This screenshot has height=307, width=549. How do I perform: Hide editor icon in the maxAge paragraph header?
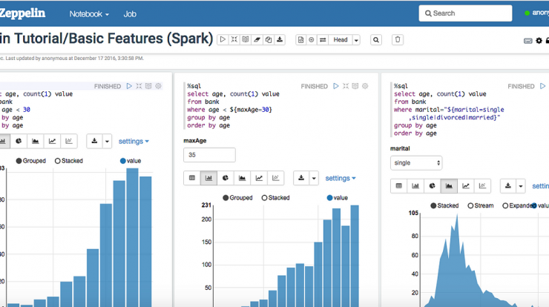click(x=346, y=86)
